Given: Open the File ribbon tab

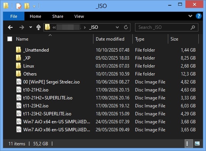Looking at the screenshot, I should point(14,16).
